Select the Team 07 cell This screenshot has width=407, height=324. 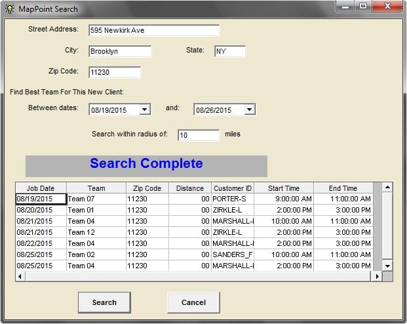click(x=96, y=199)
